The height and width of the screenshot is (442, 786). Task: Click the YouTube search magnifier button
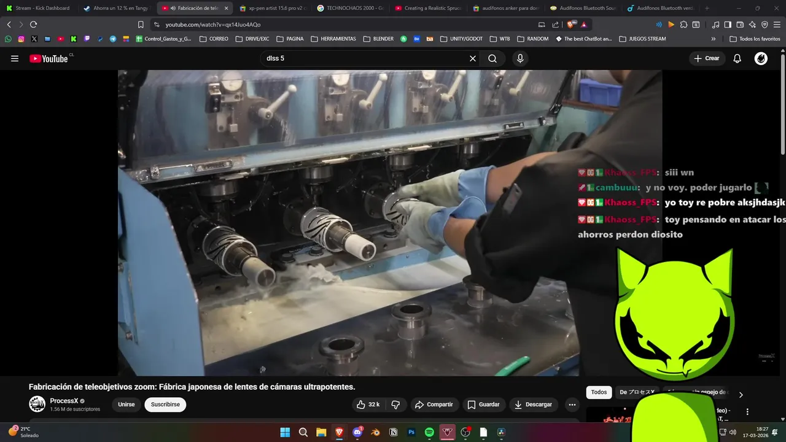point(492,58)
